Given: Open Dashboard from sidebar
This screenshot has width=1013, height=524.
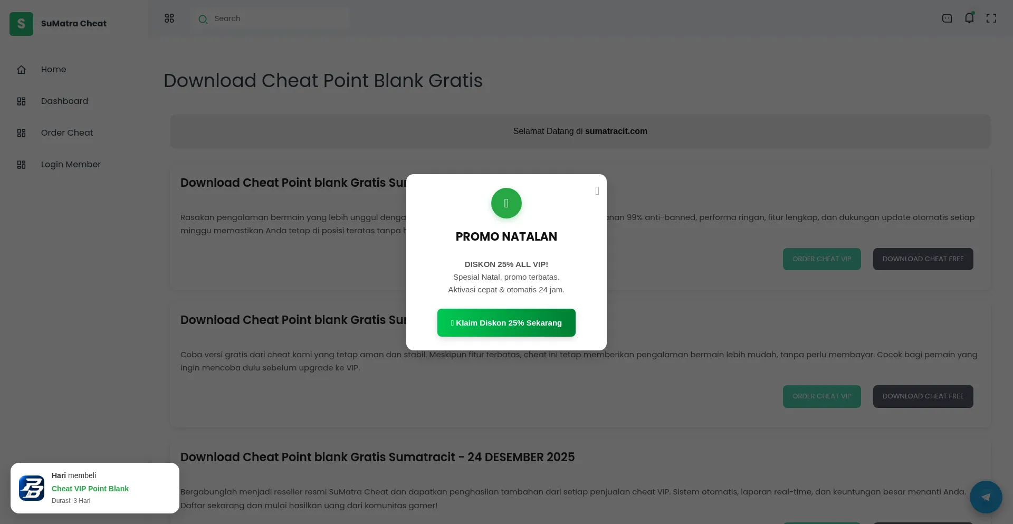Looking at the screenshot, I should pos(64,101).
